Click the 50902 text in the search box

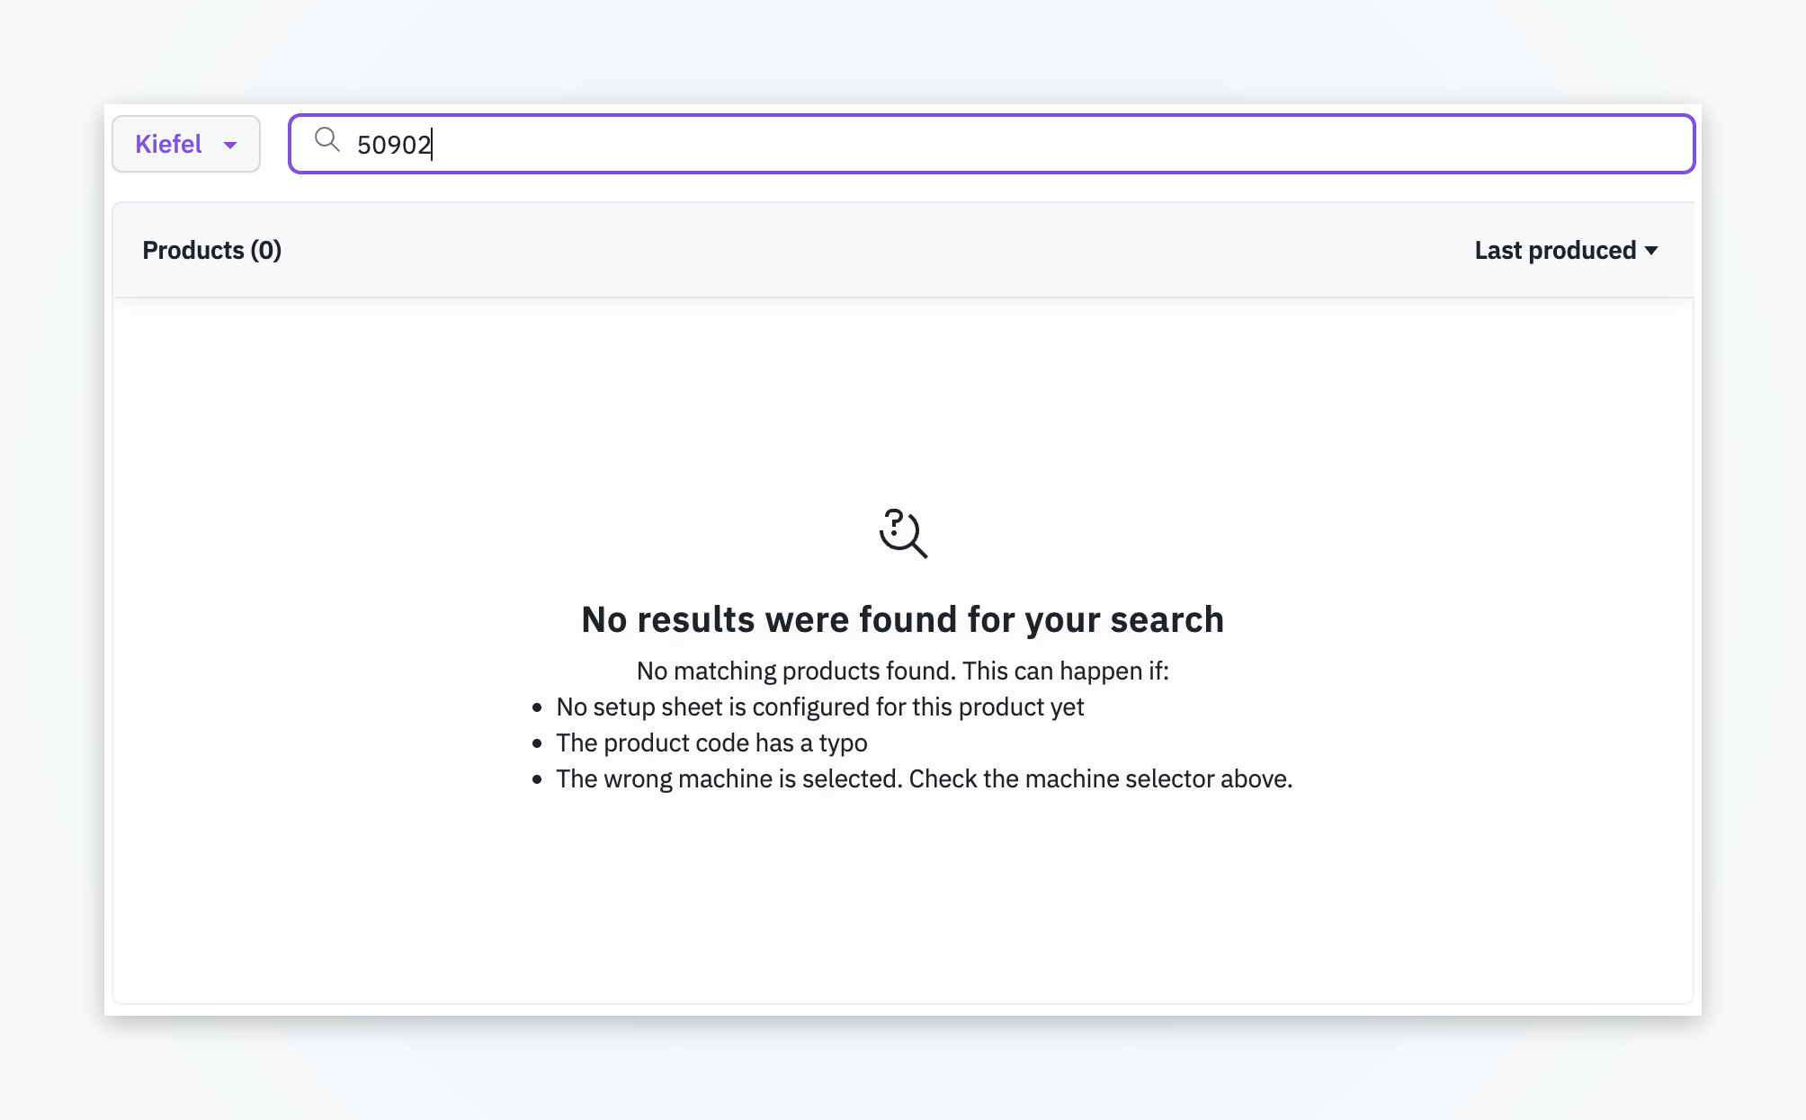(x=394, y=145)
